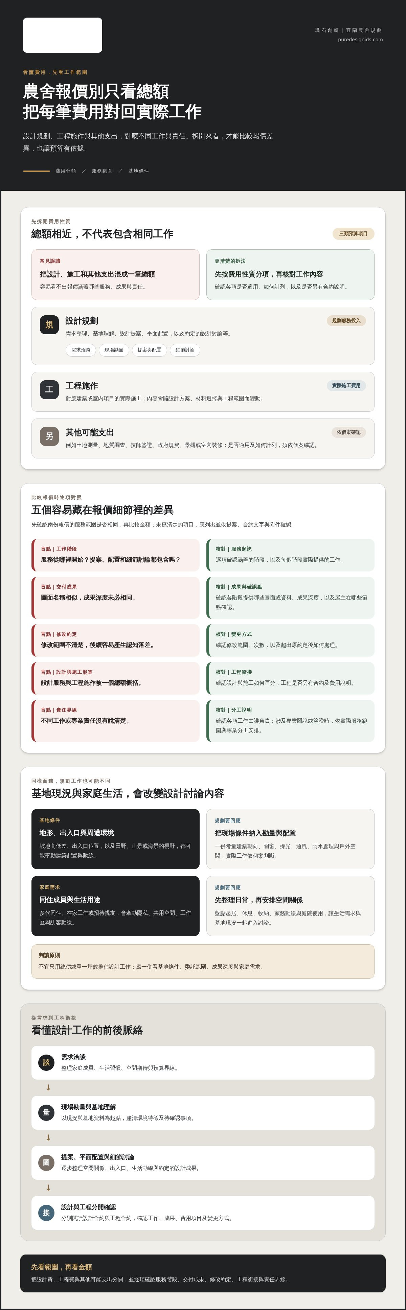
Task: Click the white logo box in header
Action: pyautogui.click(x=63, y=35)
